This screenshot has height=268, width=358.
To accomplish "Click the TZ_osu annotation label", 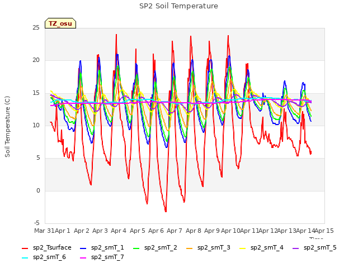I will coord(60,23).
